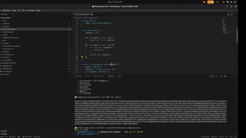Open Explorer views and more actions
Viewport: 246px width, 138px height.
(x=69, y=14)
